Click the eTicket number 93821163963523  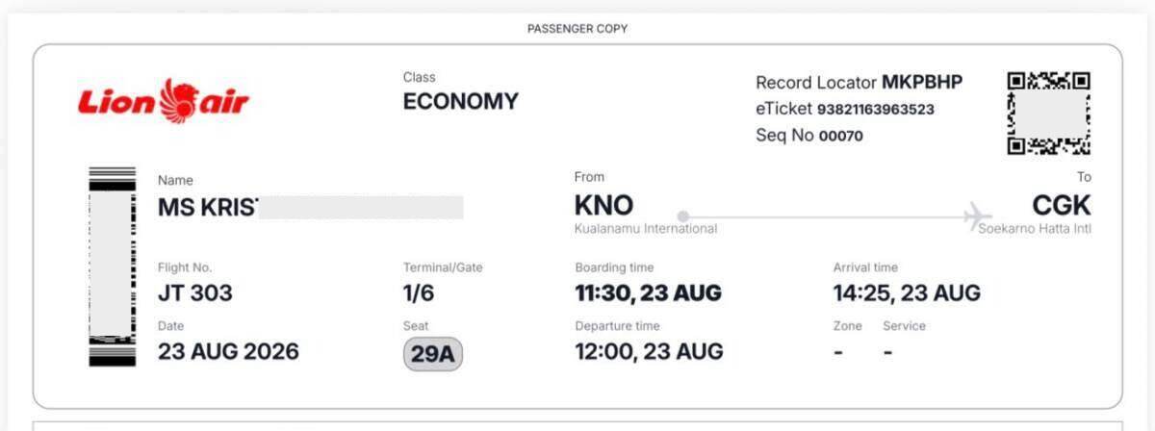(x=876, y=110)
